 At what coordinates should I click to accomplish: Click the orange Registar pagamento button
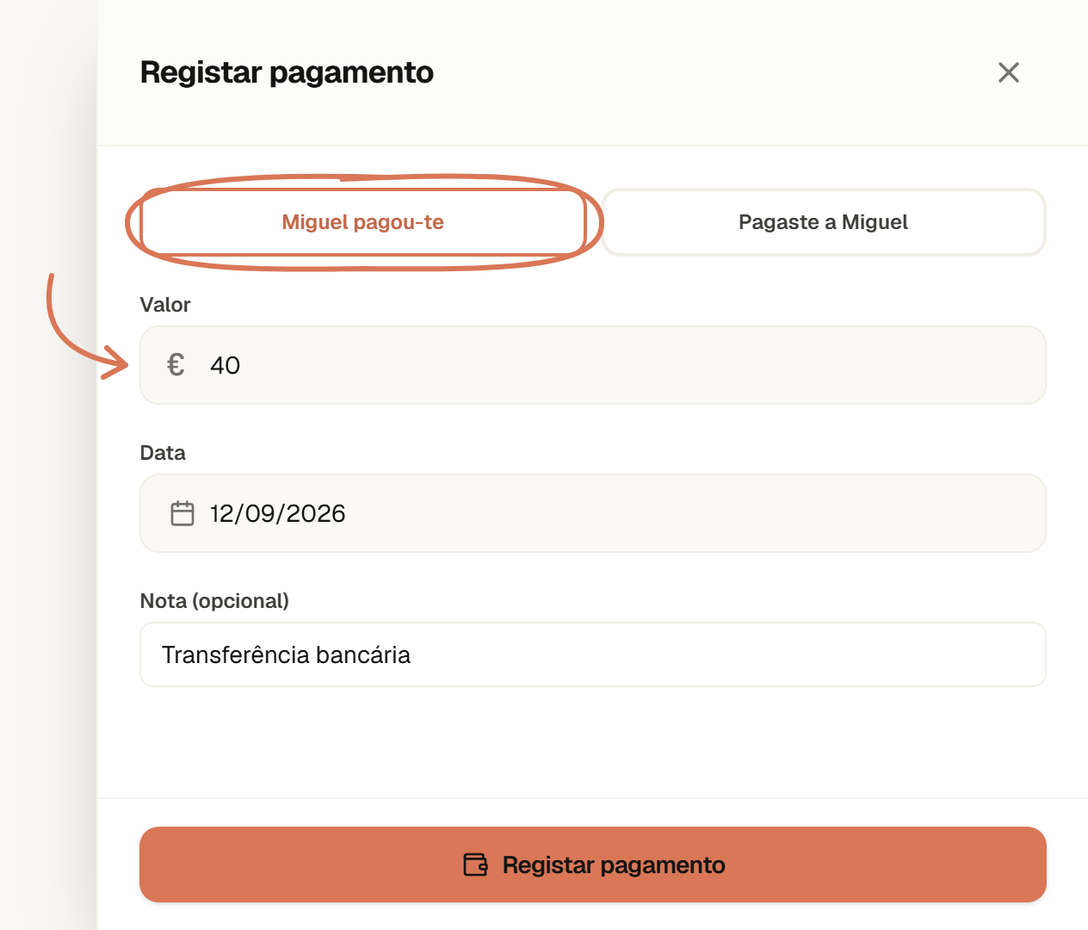click(x=593, y=865)
